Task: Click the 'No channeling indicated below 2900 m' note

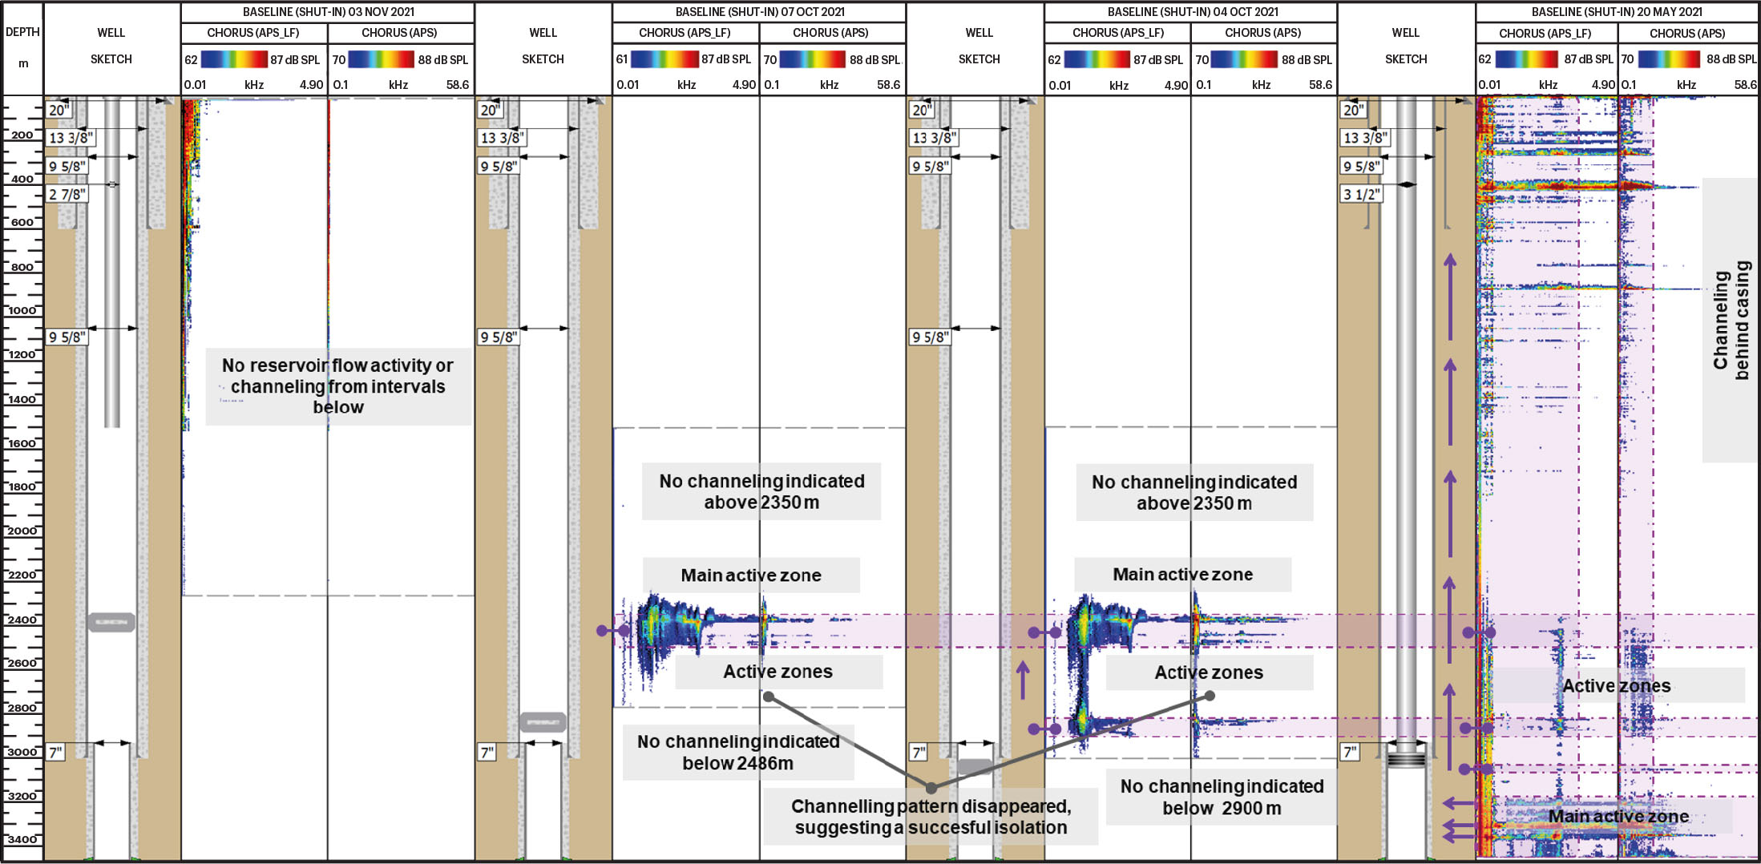Action: (x=1221, y=797)
